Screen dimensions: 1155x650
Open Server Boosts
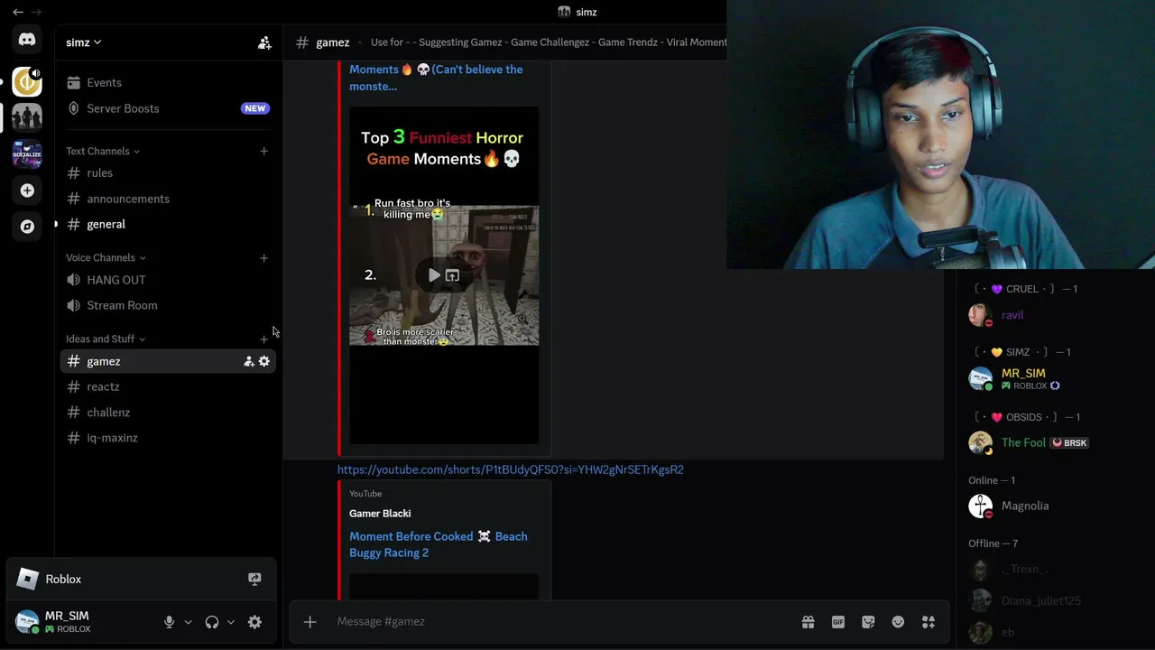pyautogui.click(x=168, y=108)
